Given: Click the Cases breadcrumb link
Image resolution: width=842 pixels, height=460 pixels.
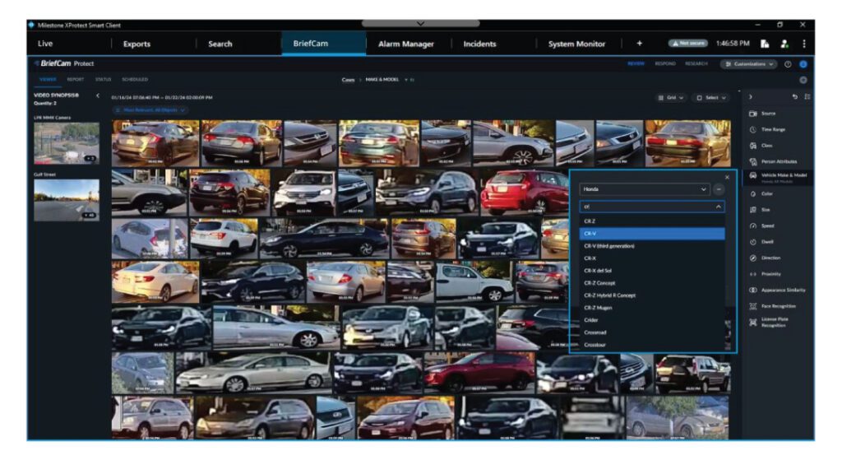Looking at the screenshot, I should [x=348, y=80].
